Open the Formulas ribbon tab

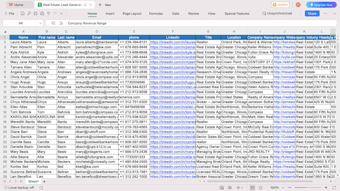(x=156, y=13)
